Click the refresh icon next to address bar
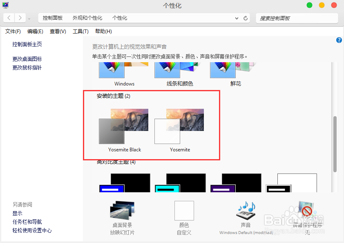This screenshot has height=243, width=344. click(x=246, y=18)
